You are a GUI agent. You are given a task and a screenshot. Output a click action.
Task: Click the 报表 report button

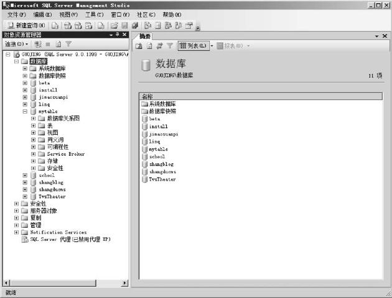point(230,46)
